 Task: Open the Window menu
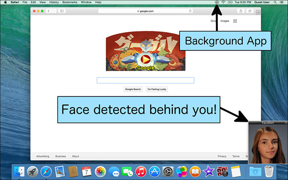coord(86,2)
